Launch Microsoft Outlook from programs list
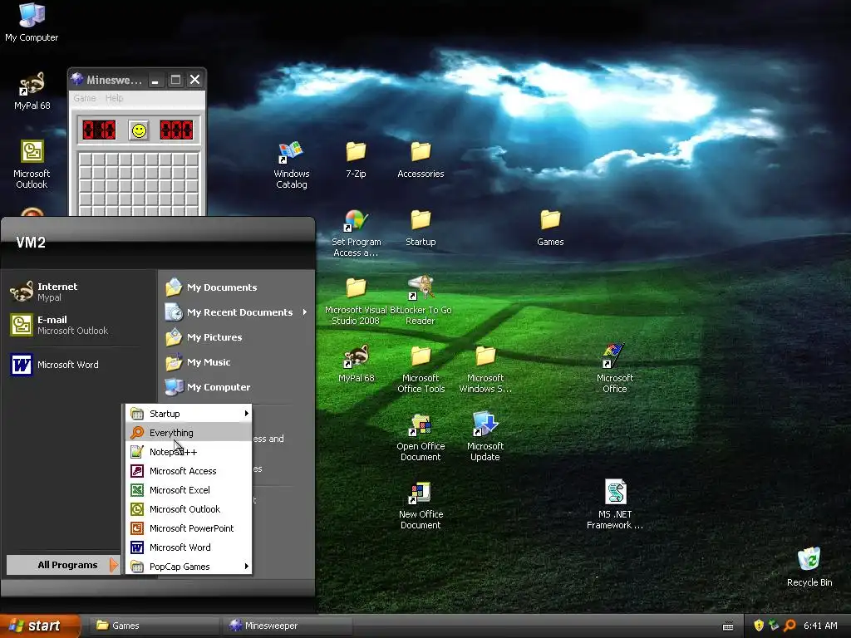 [x=189, y=509]
